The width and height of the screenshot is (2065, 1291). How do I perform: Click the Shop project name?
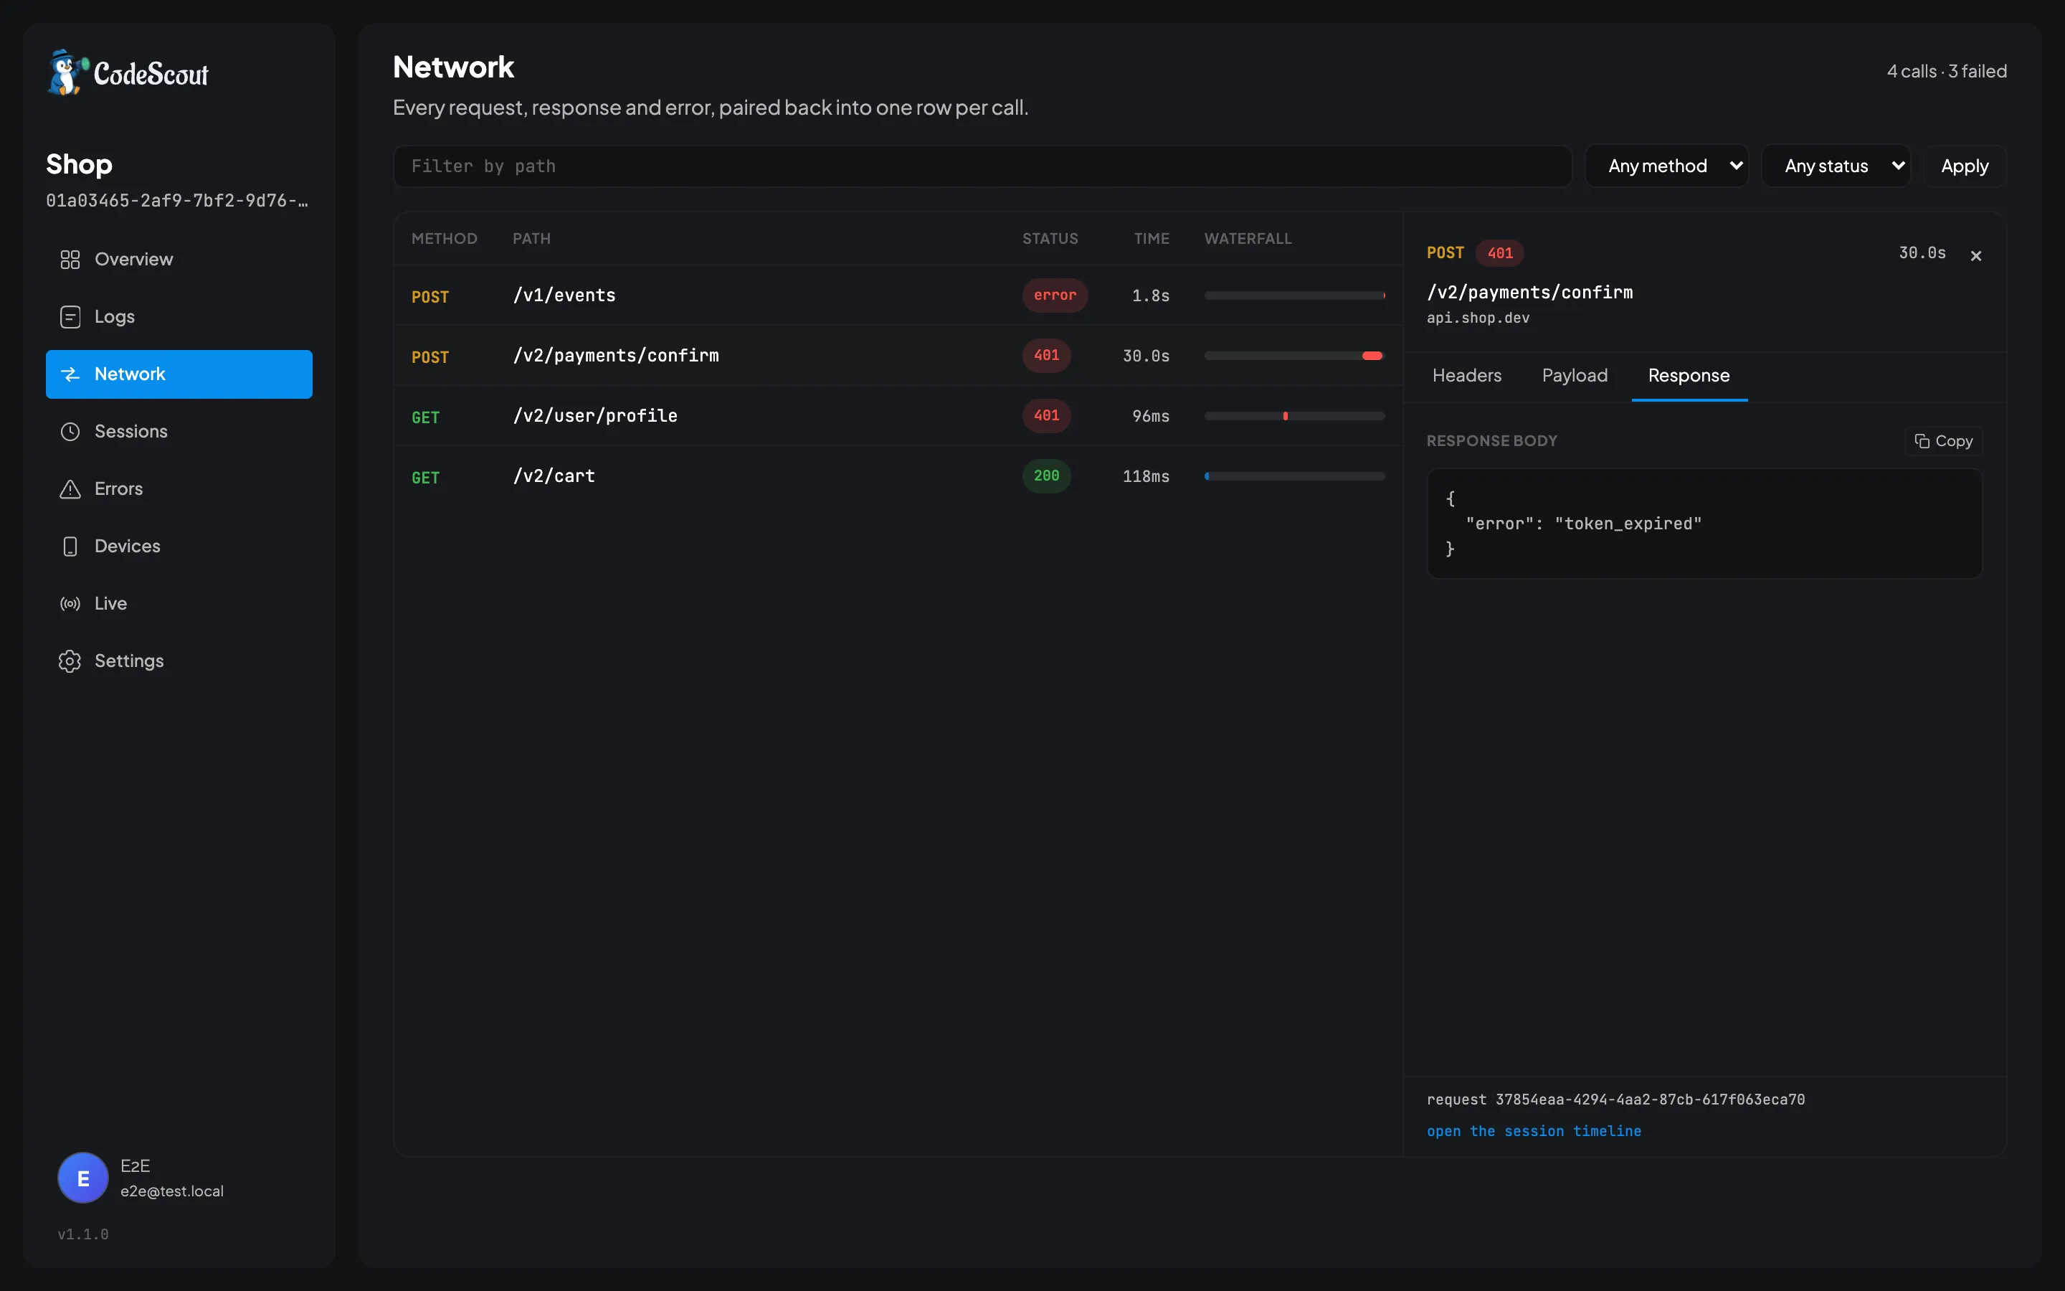[x=80, y=164]
